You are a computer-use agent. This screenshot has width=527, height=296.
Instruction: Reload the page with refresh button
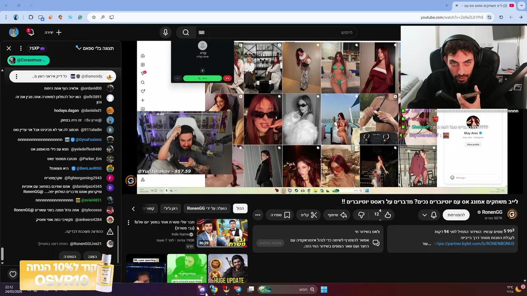pos(501,17)
